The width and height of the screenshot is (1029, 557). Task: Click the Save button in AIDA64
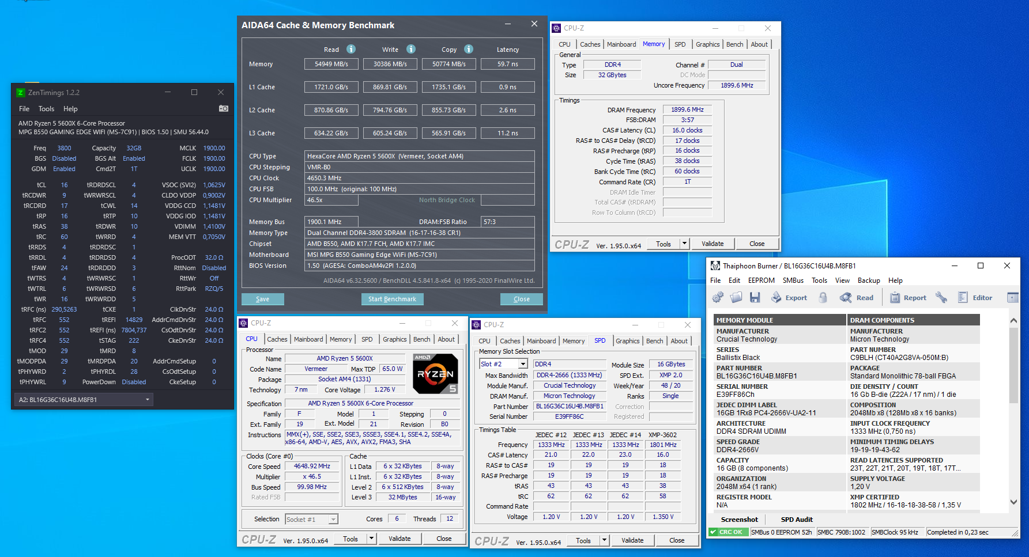pyautogui.click(x=263, y=299)
